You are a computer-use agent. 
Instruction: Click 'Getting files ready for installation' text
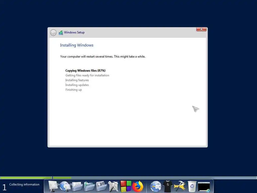(87, 75)
